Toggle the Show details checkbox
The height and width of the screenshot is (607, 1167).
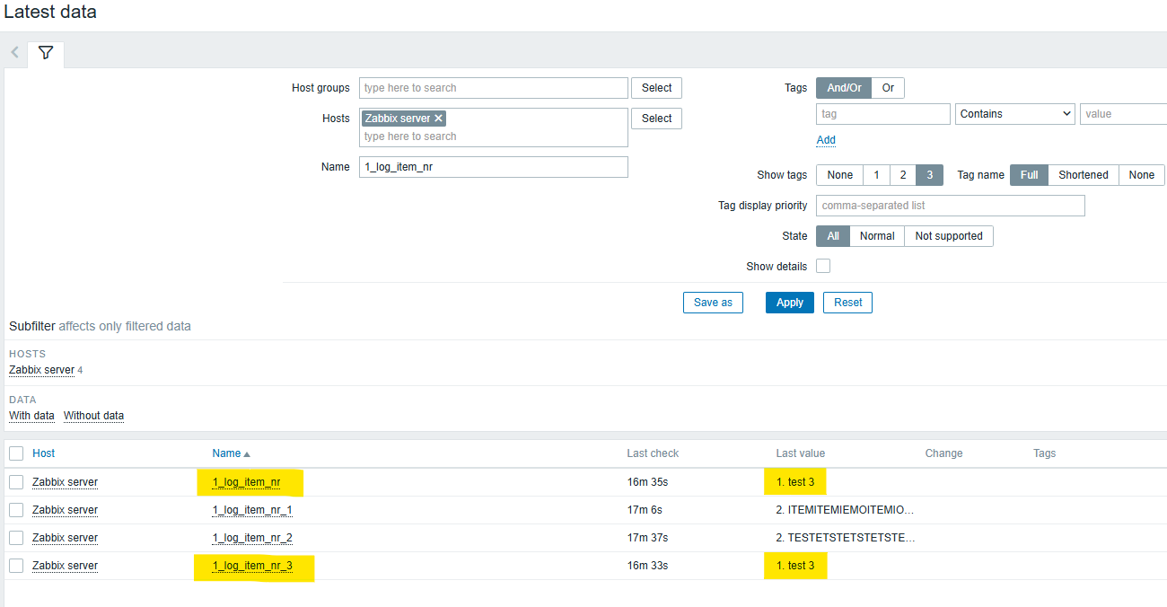(x=823, y=267)
